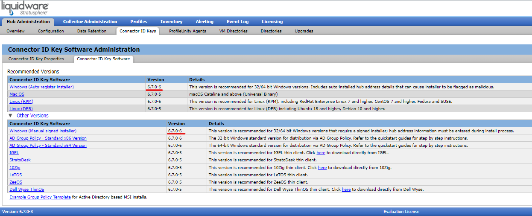Viewport: 532px width, 216px height.
Task: Open the Collector Administration tab
Action: 90,22
